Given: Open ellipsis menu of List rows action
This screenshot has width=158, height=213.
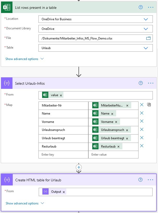Looking at the screenshot, I should pos(151,7).
